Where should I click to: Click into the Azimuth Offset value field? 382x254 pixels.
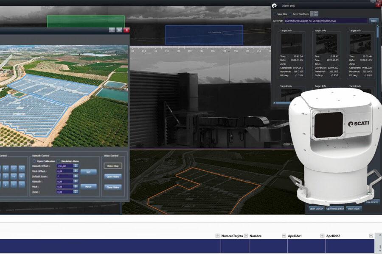tap(65, 166)
